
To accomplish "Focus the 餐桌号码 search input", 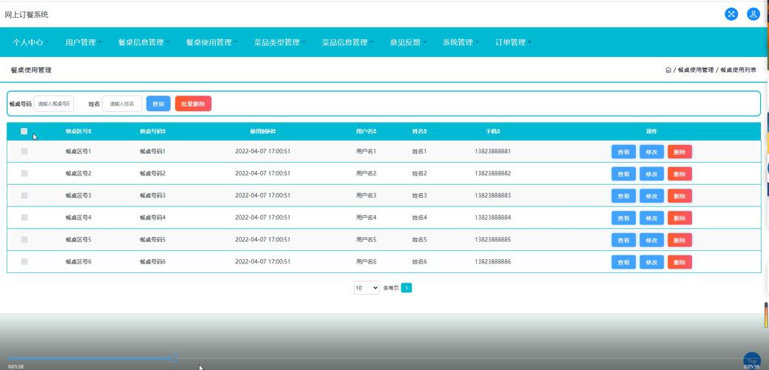I will (x=53, y=104).
